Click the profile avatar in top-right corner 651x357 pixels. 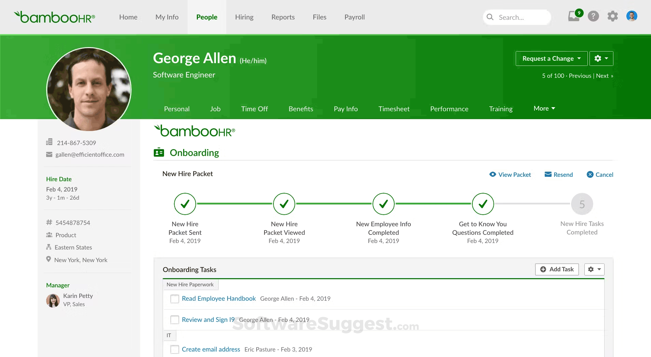[x=632, y=16]
